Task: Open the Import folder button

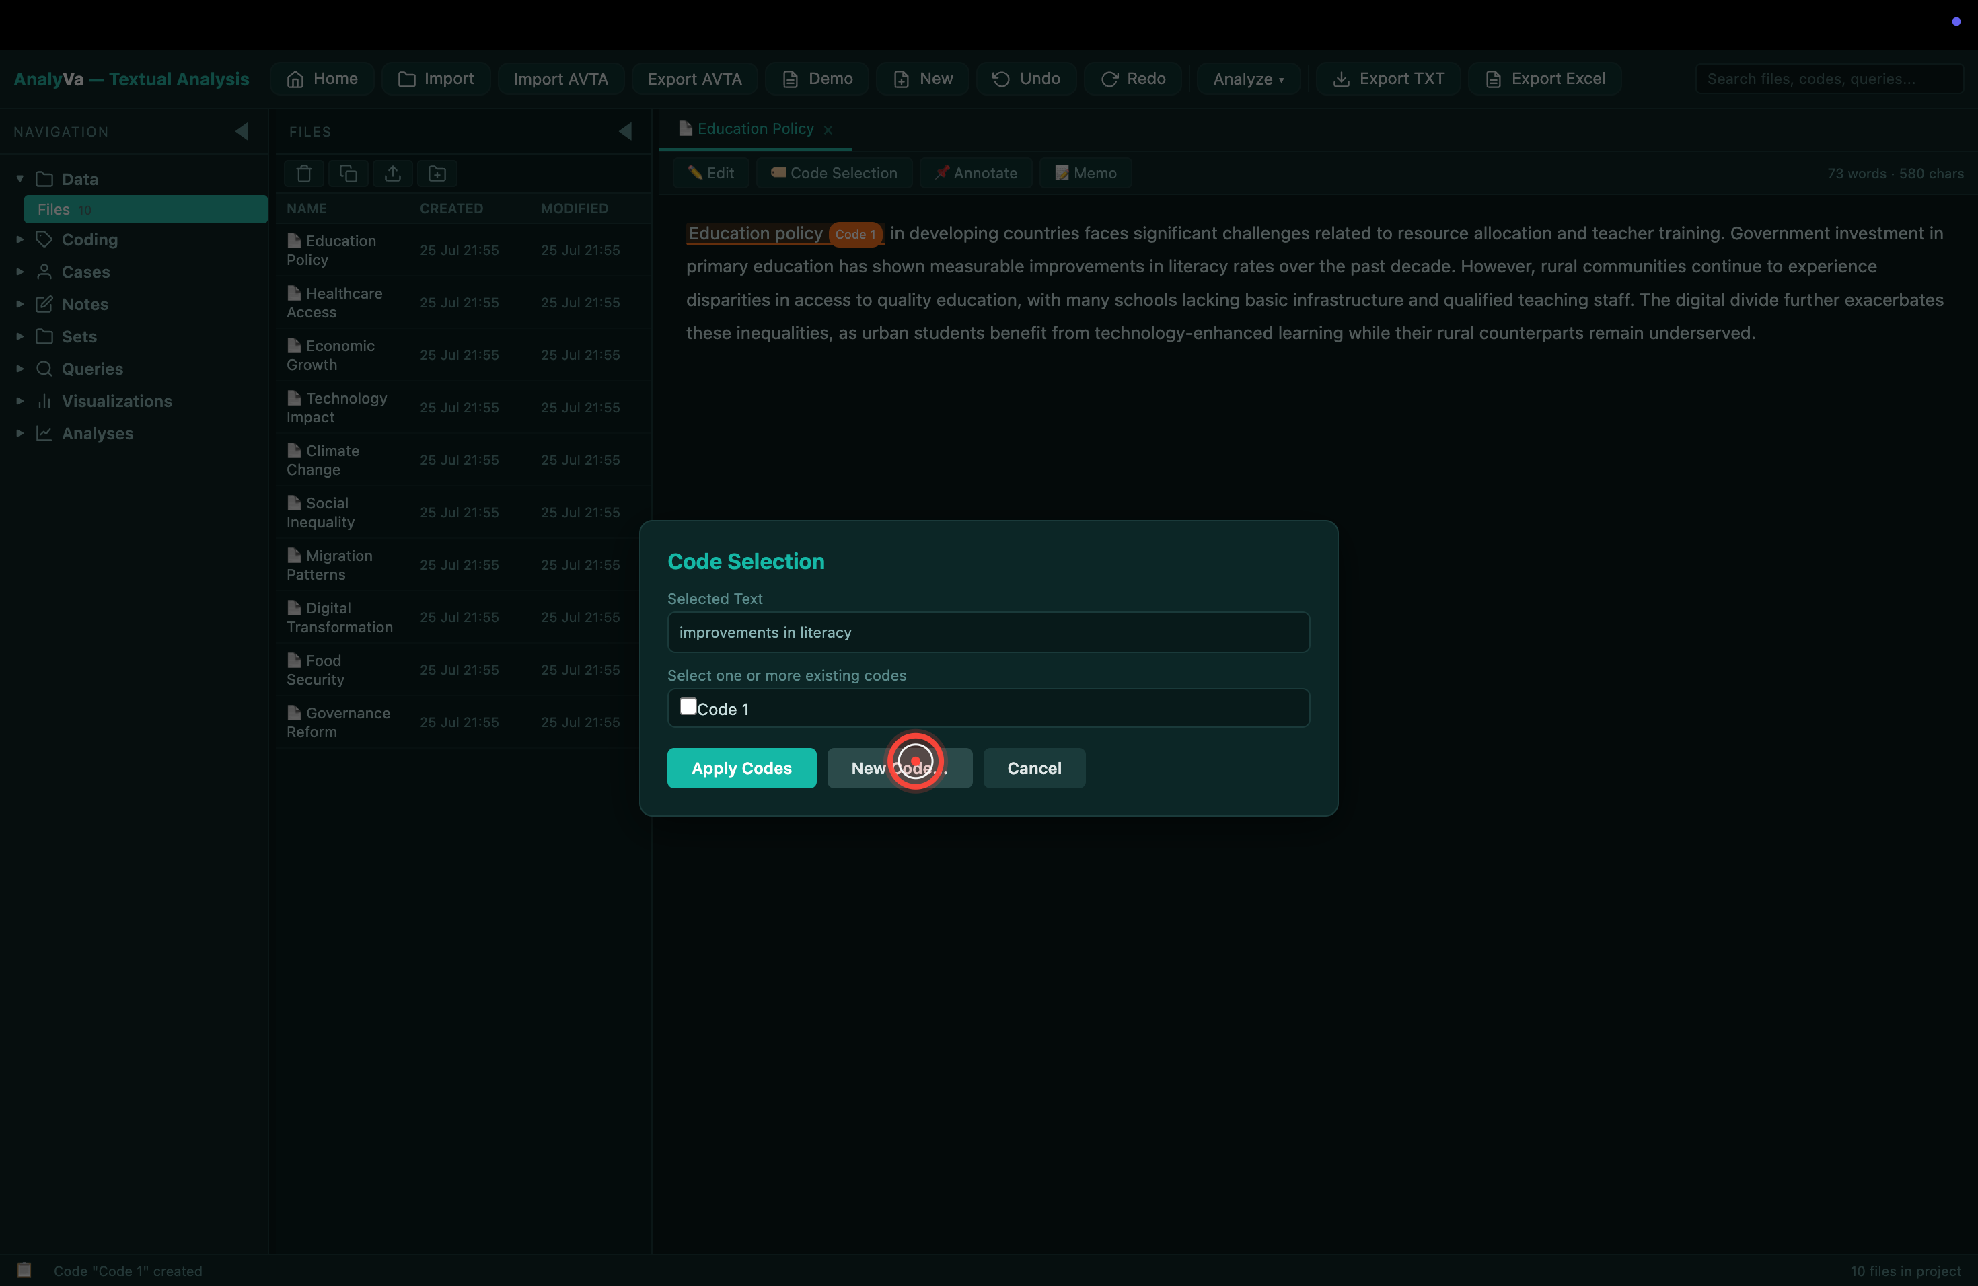Action: (435, 79)
